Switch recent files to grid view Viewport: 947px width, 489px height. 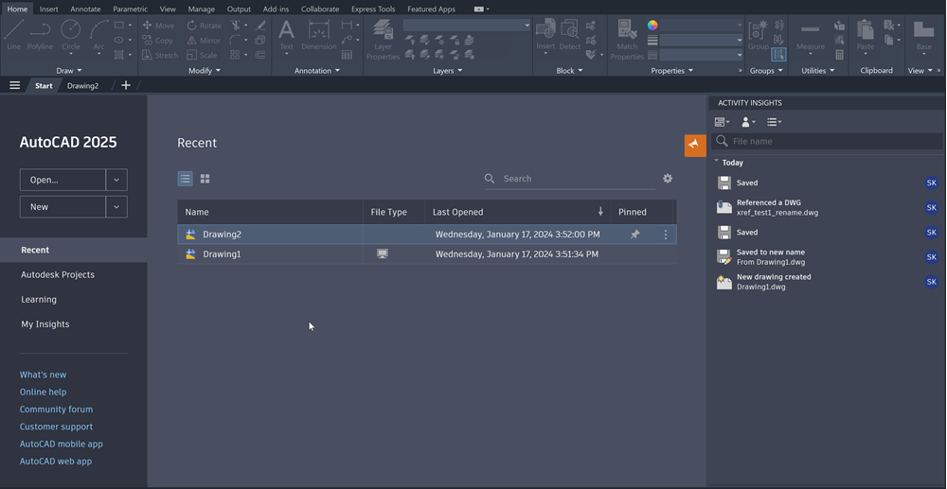pyautogui.click(x=205, y=179)
